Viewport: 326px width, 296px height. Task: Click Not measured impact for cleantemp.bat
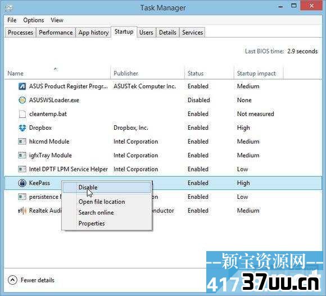256,114
